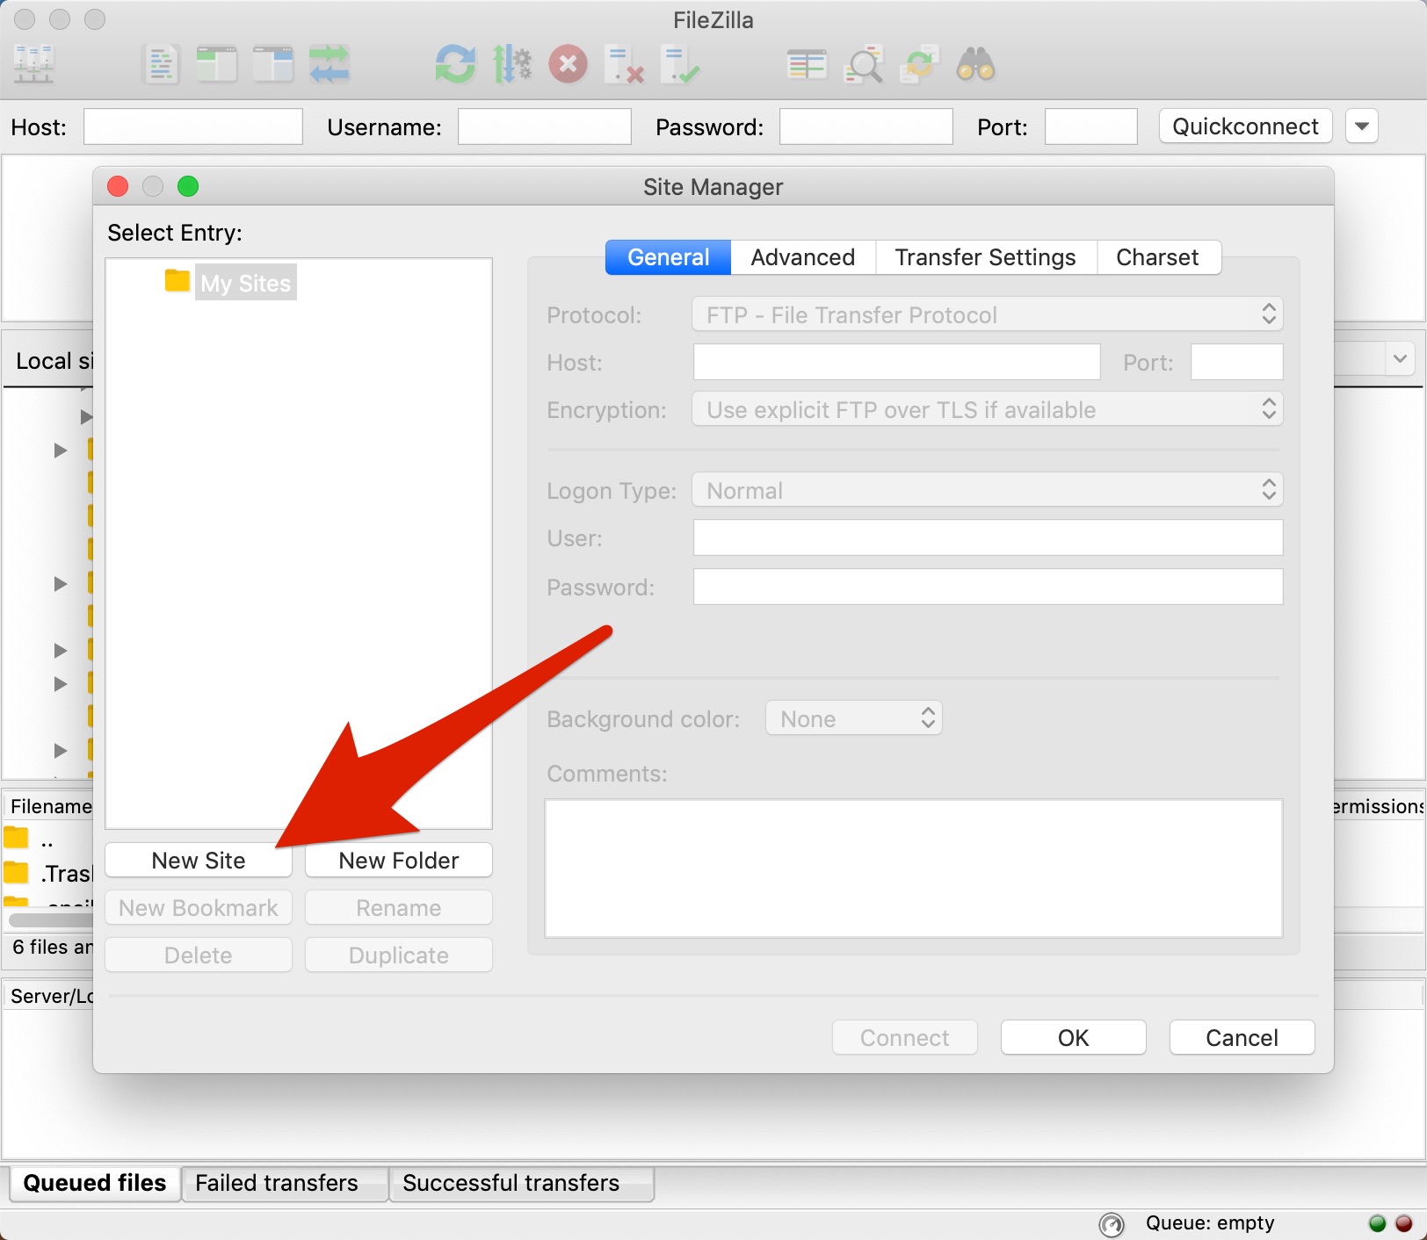Select the Queued files tab

pyautogui.click(x=95, y=1183)
